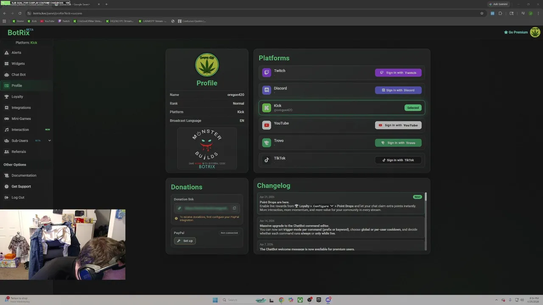The image size is (543, 305).
Task: Sign in with Trovo button
Action: [398, 143]
